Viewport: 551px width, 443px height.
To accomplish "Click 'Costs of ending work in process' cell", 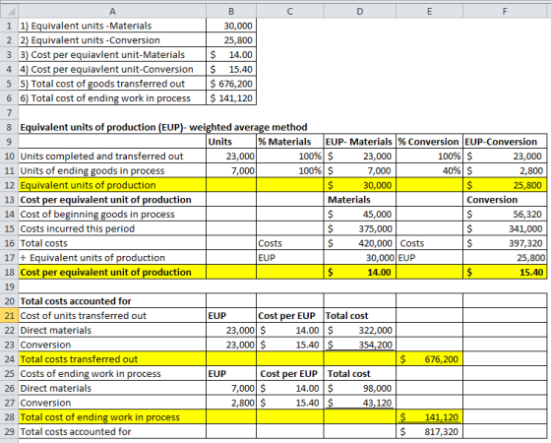I will (112, 373).
